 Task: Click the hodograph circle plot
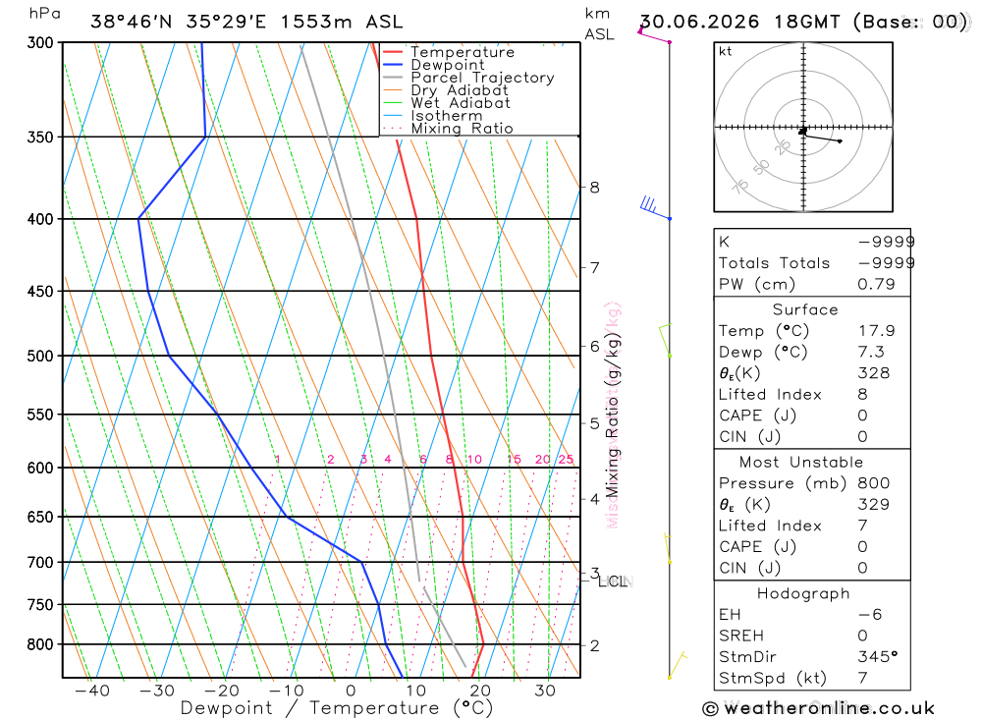pos(803,128)
